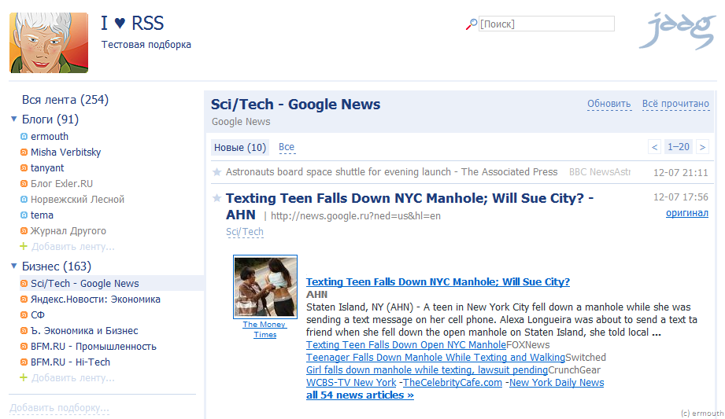Click the RSS icon next to Блог Exler.RU
The image size is (725, 419).
pyautogui.click(x=24, y=183)
